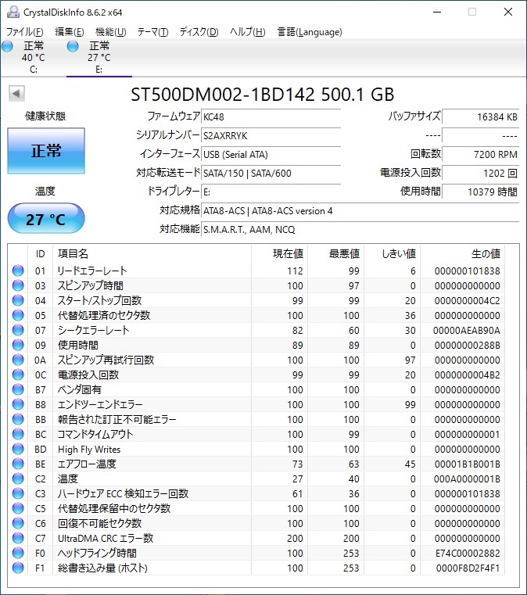Open the テーマ(T) menu
527x595 pixels.
(x=152, y=32)
